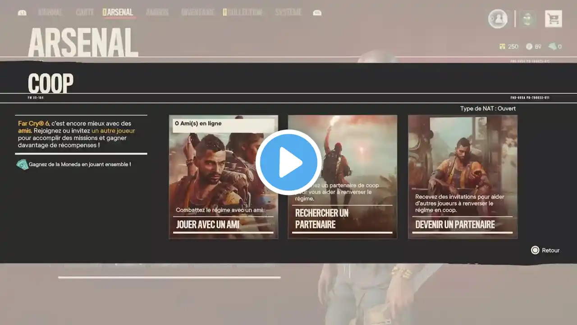Click the L1 previous-tab icon
Image resolution: width=577 pixels, height=325 pixels.
(x=22, y=13)
